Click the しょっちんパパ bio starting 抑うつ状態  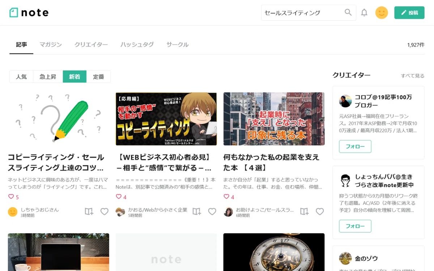tap(378, 203)
